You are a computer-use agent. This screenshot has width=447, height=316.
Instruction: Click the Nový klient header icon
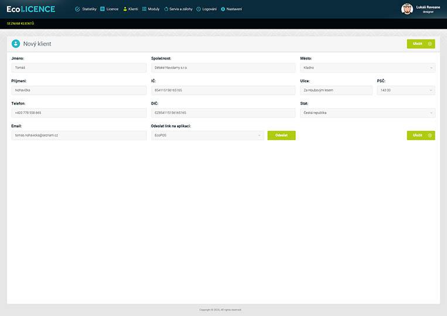(16, 44)
